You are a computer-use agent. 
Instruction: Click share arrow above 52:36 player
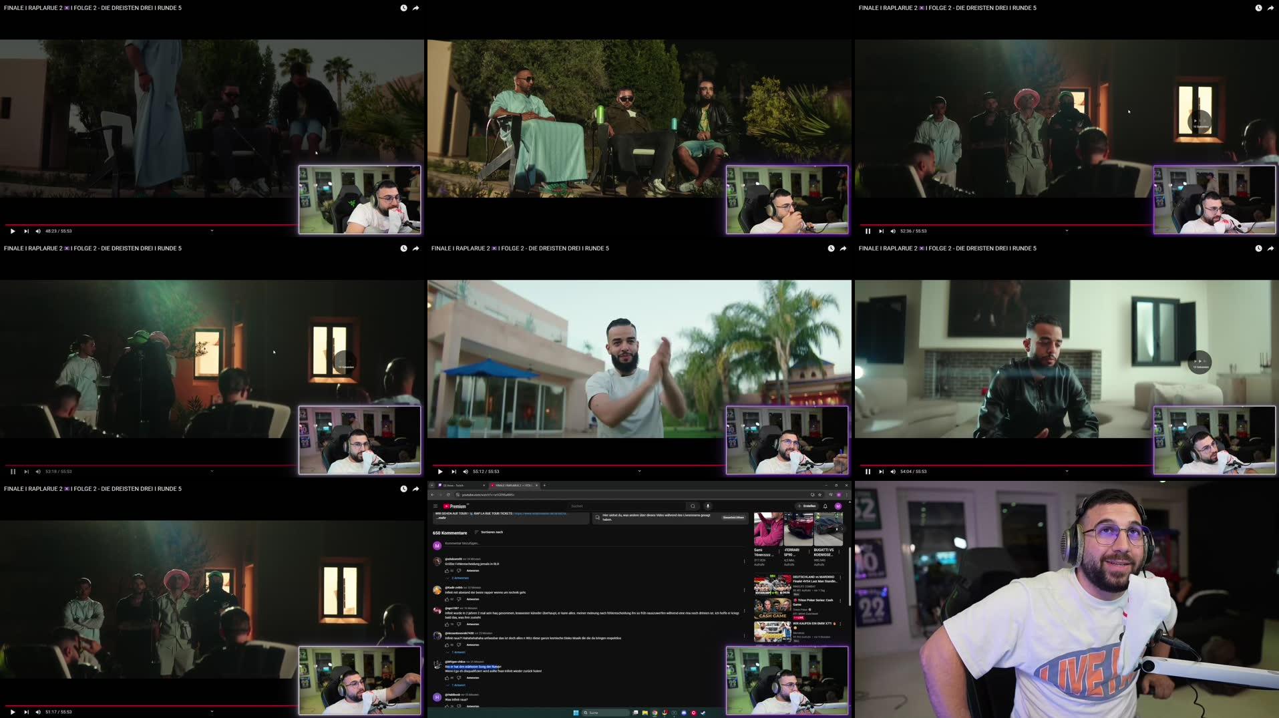(1270, 8)
